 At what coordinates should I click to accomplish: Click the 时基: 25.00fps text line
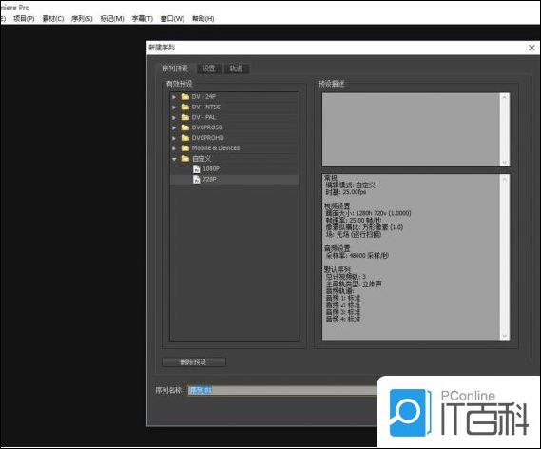pos(346,192)
